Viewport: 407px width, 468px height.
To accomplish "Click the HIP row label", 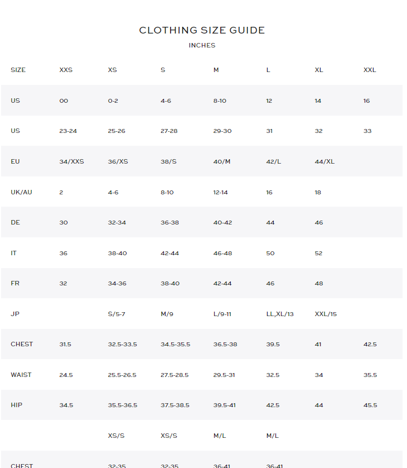I will point(17,405).
